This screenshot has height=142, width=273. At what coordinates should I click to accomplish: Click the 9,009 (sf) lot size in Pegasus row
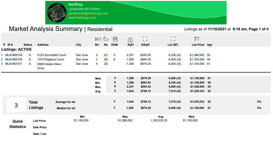[x=175, y=59]
